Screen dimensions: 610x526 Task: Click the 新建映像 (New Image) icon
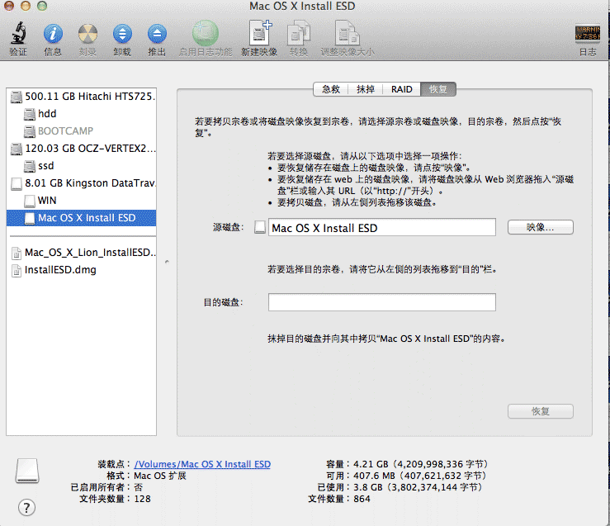click(x=259, y=33)
